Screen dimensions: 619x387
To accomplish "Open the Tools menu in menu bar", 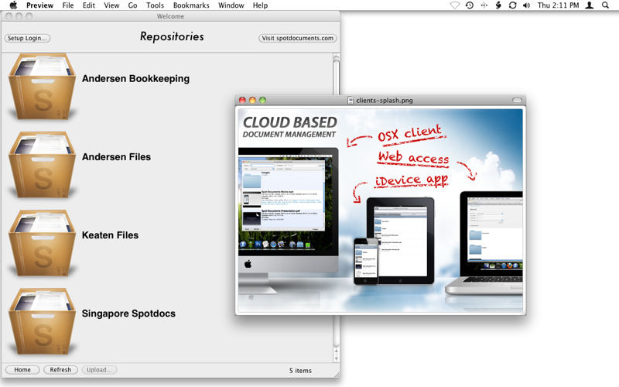I will coord(155,5).
